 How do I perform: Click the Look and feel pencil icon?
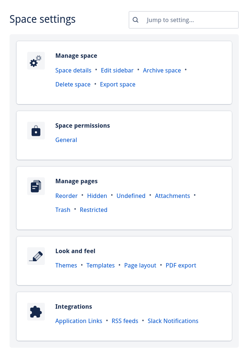[36, 256]
